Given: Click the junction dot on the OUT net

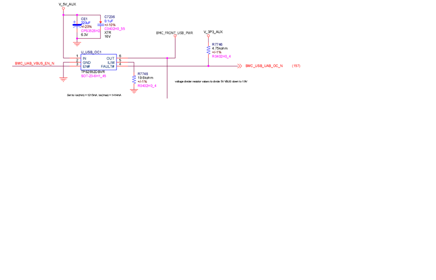Looking at the screenshot, I should 167,58.
